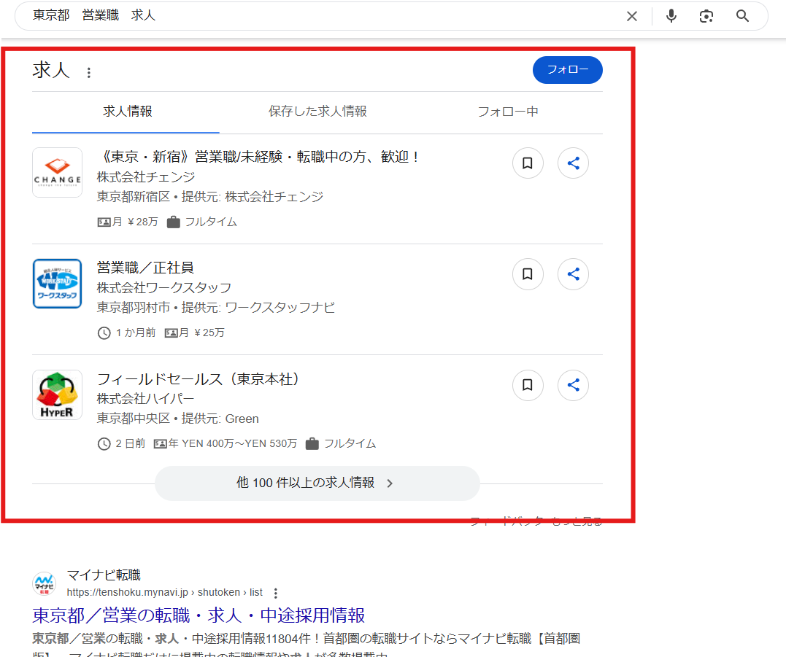This screenshot has width=786, height=657.
Task: Expand more listings via 他100件以上の求人情報
Action: (x=317, y=483)
